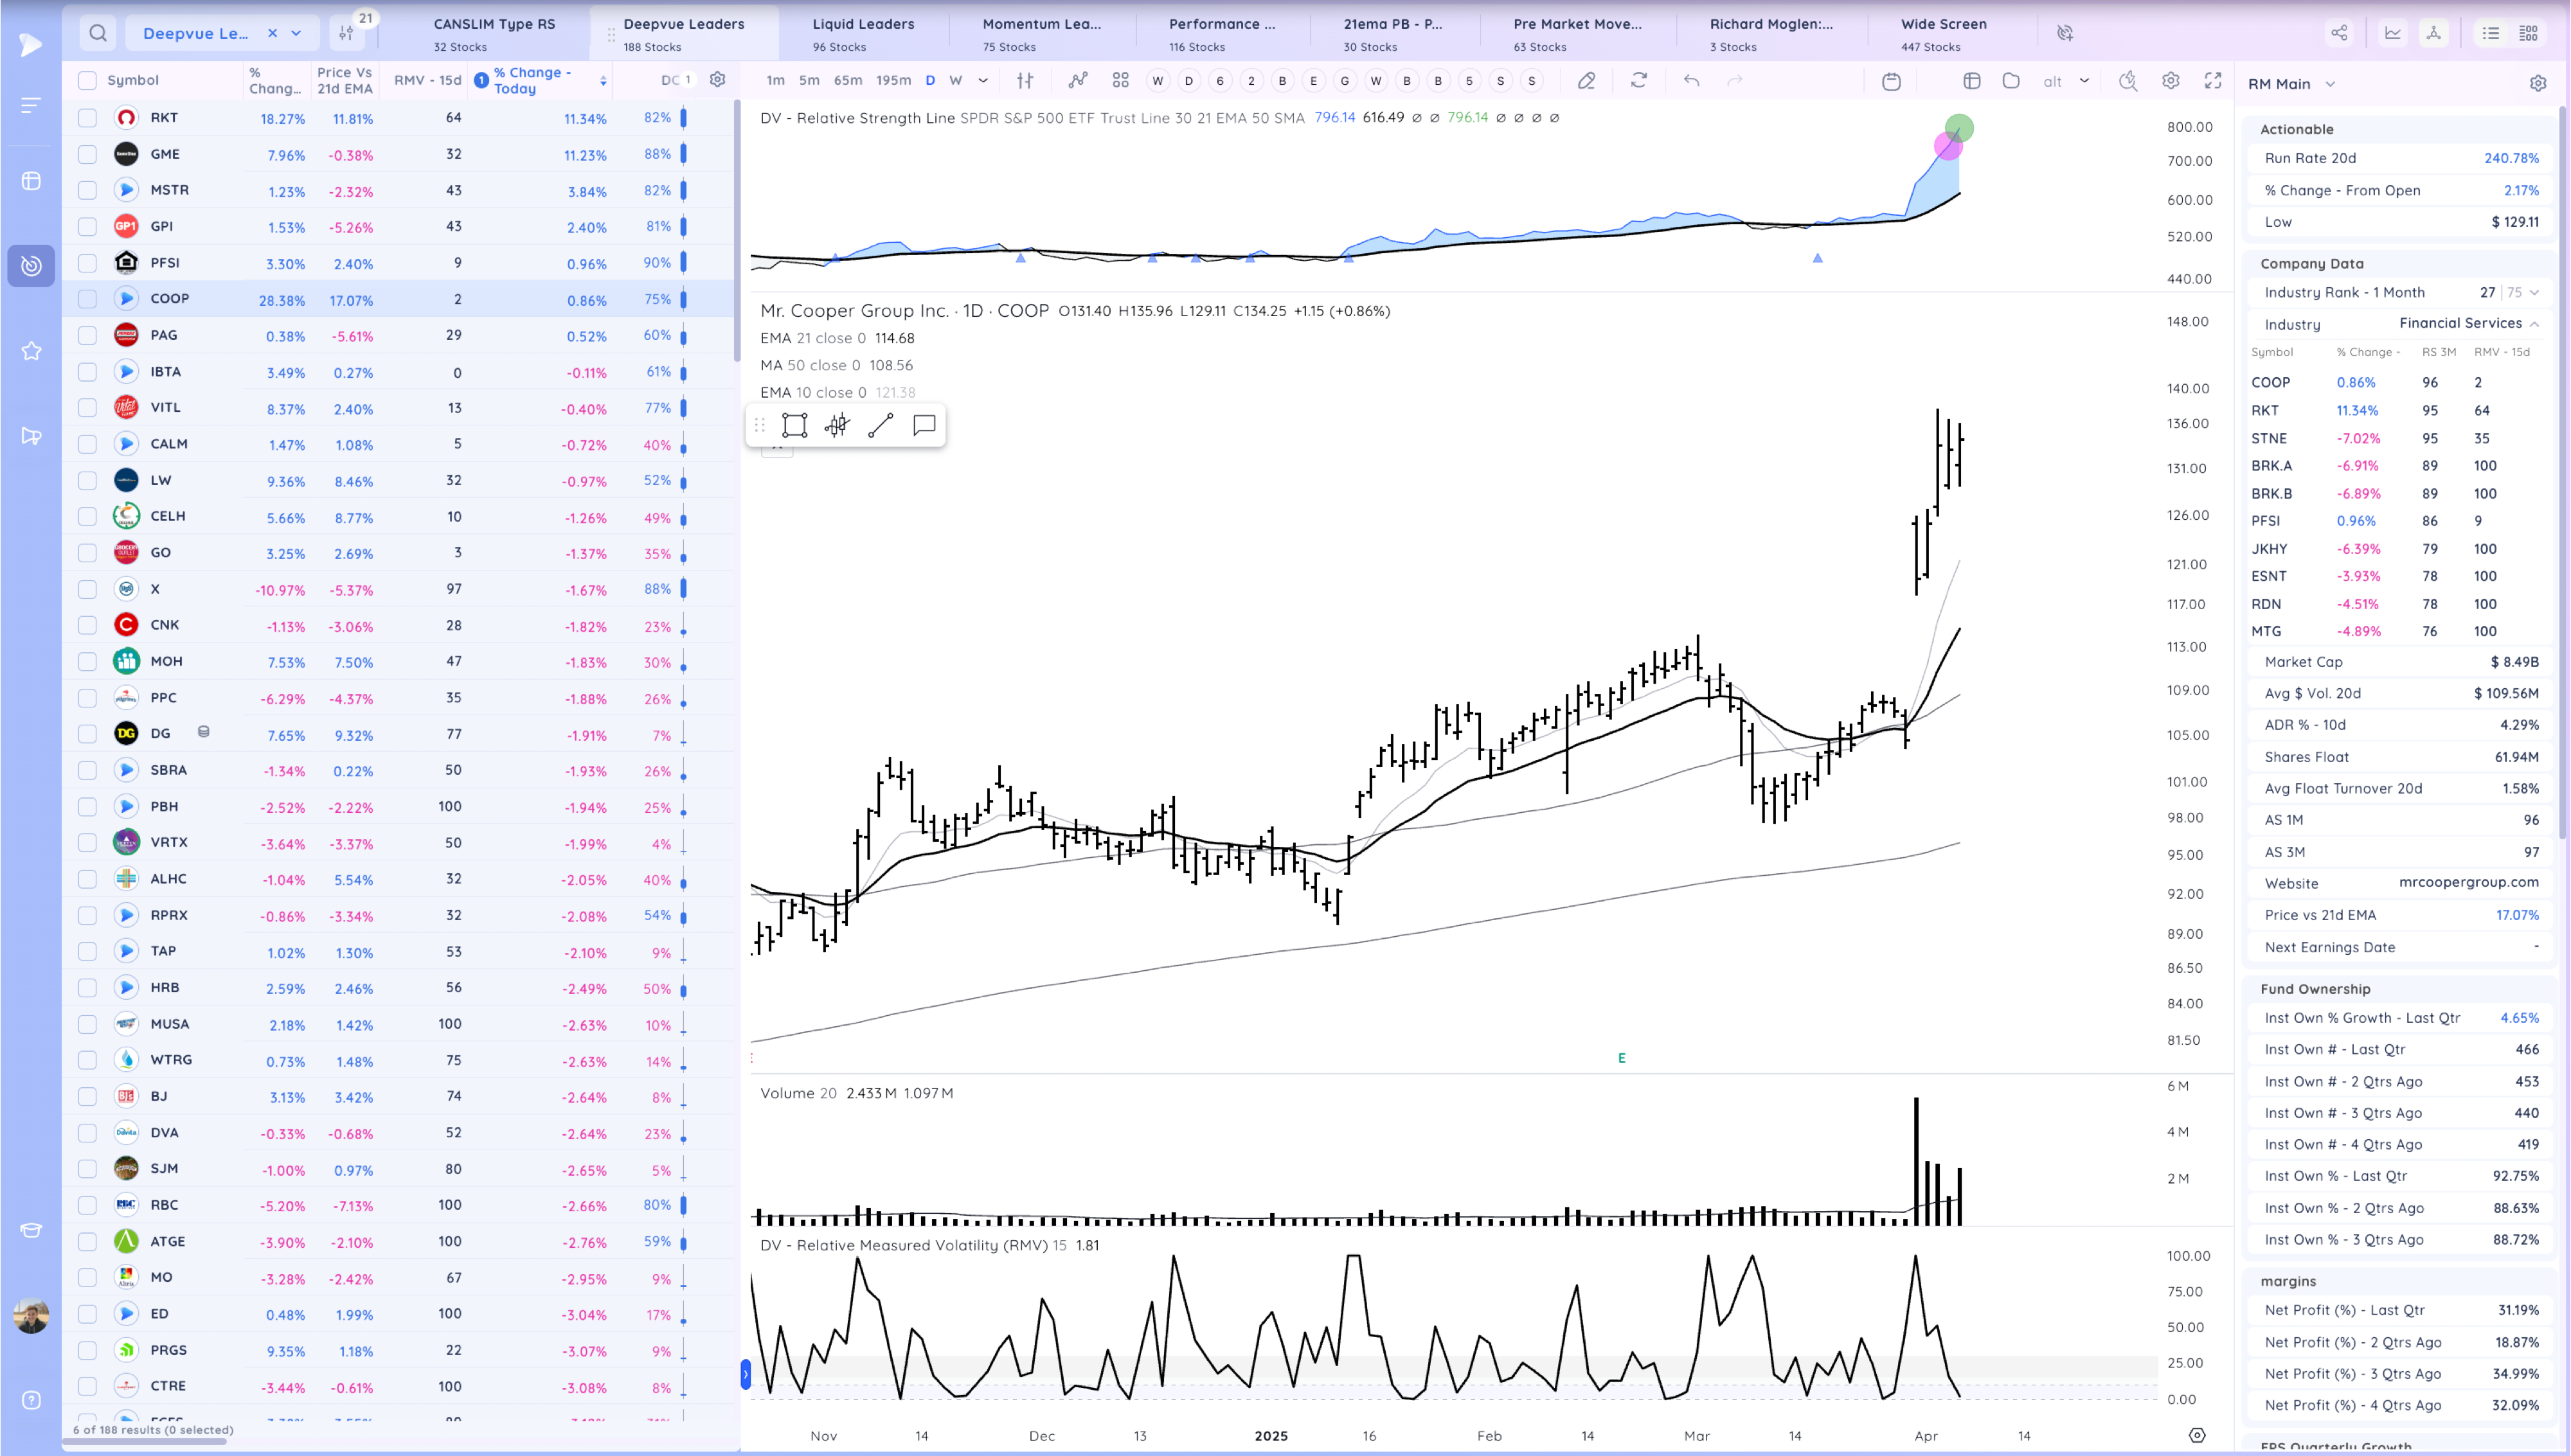Switch to Liquid Leaders tab
Screen dimensions: 2571x1456
[x=863, y=33]
